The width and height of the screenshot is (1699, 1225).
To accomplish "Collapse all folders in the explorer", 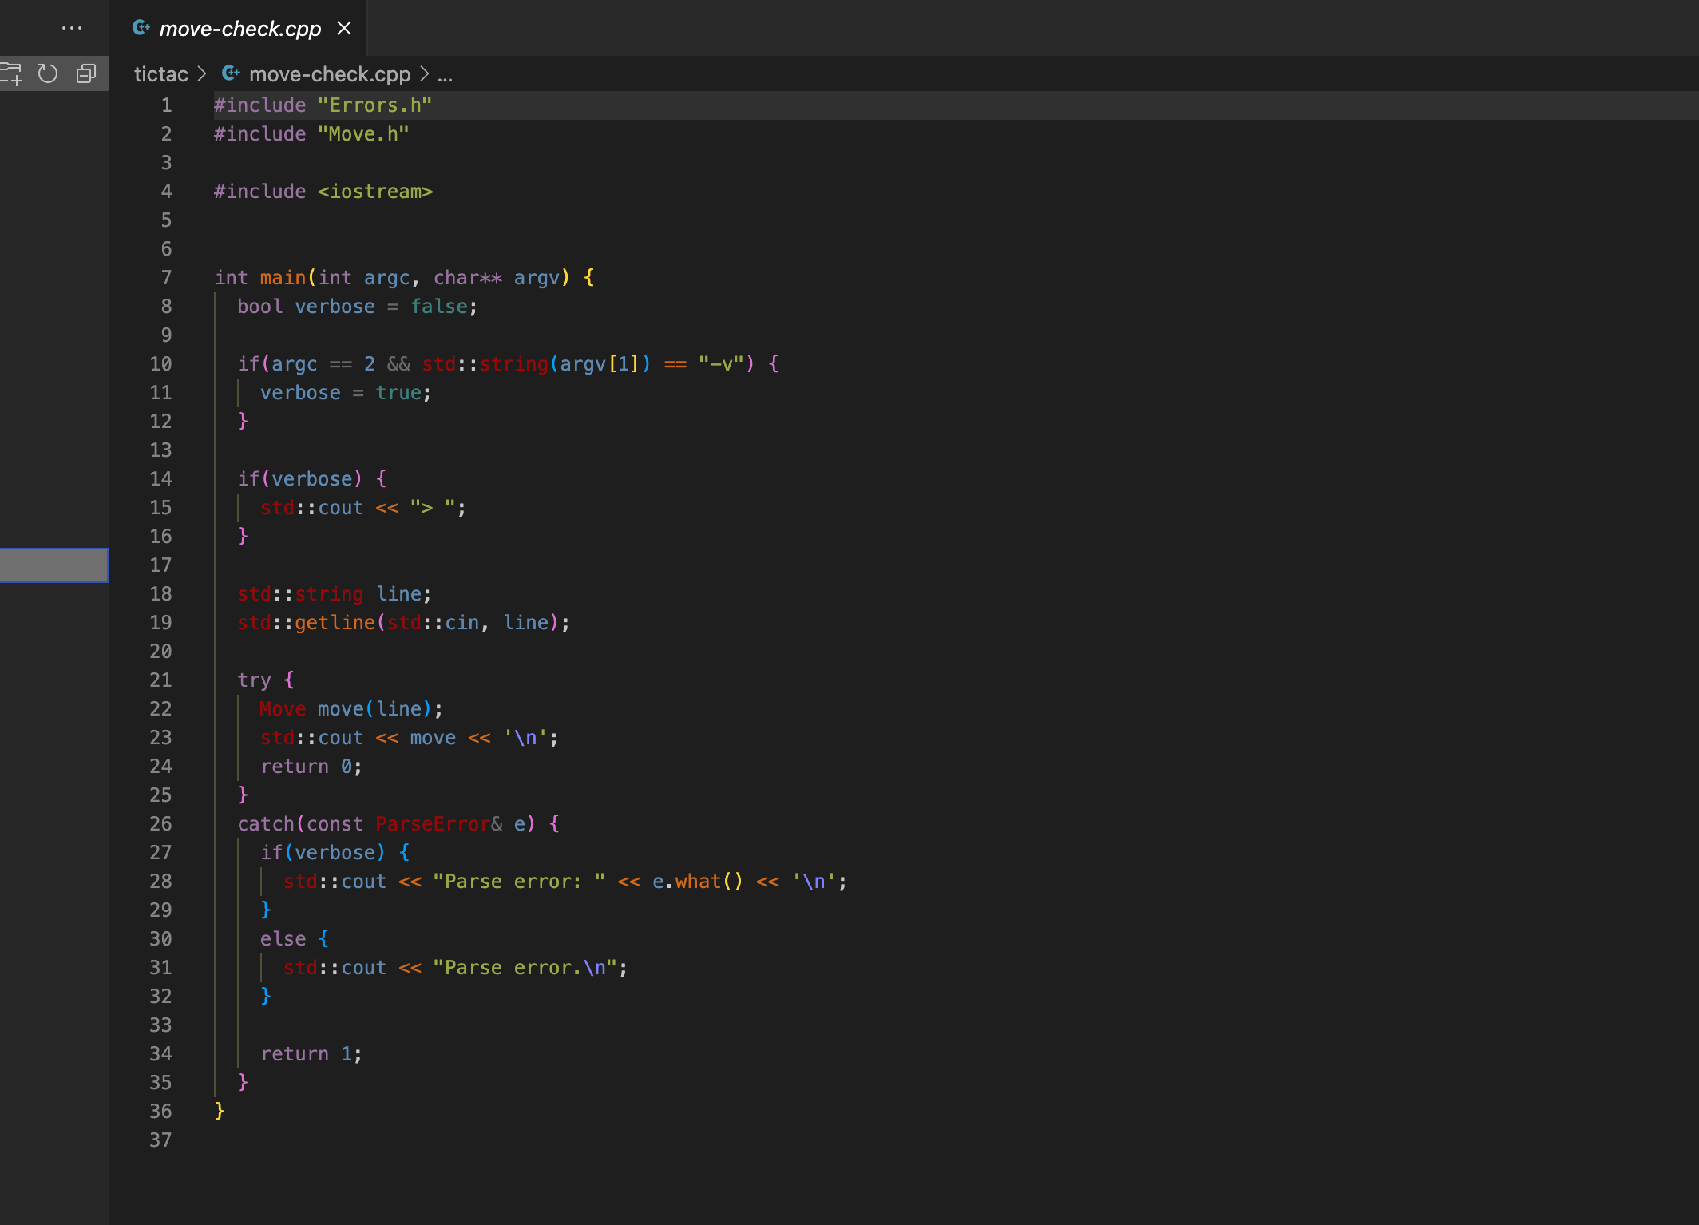I will point(85,74).
